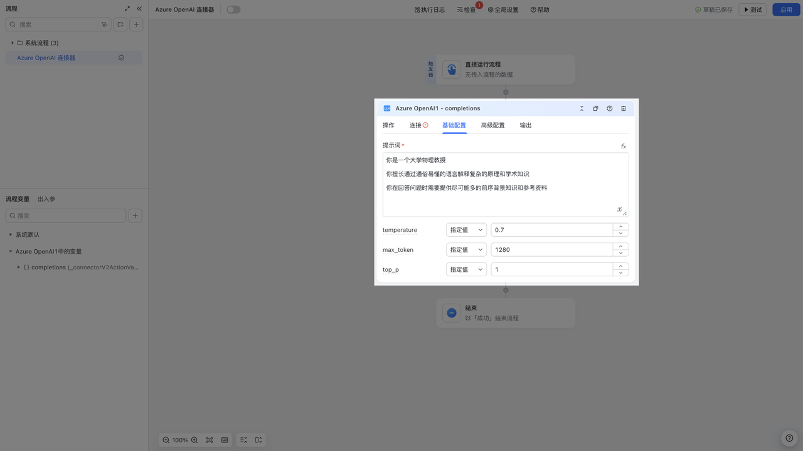Click the flow search field

coord(58,24)
